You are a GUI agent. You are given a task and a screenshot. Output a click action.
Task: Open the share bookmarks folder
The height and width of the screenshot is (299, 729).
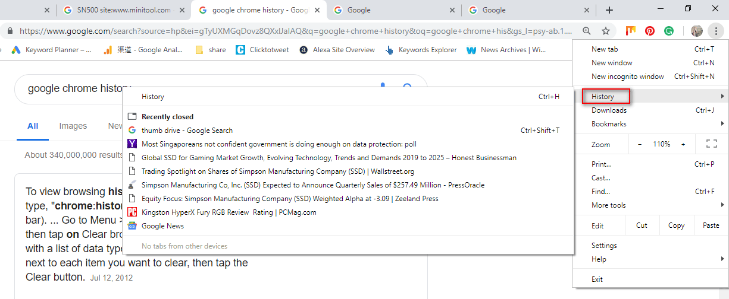coord(211,50)
